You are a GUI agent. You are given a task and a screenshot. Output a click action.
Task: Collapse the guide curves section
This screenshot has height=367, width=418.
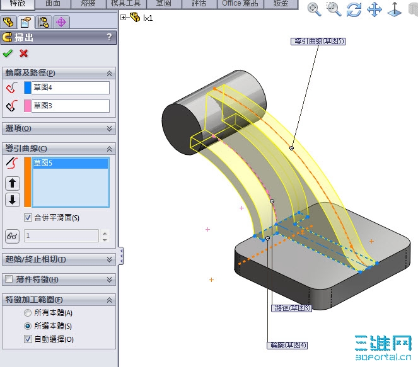(109, 149)
